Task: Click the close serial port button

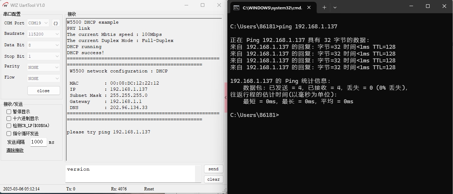Action: click(x=44, y=91)
